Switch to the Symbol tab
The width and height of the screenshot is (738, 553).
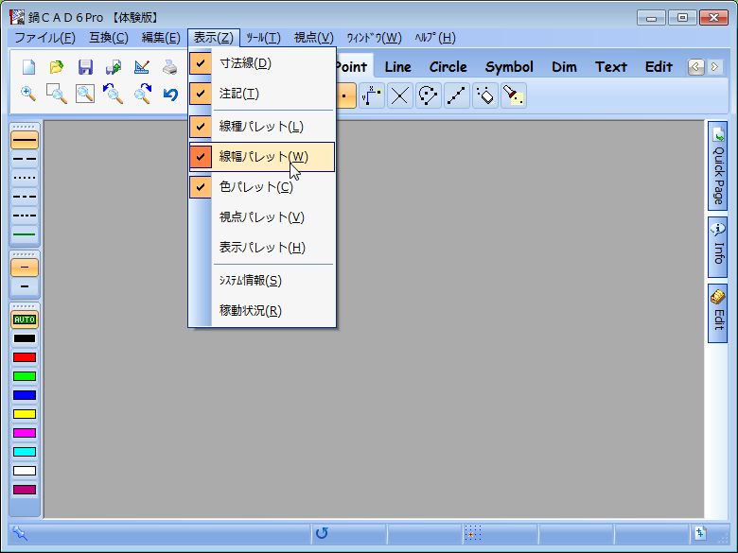(x=509, y=67)
